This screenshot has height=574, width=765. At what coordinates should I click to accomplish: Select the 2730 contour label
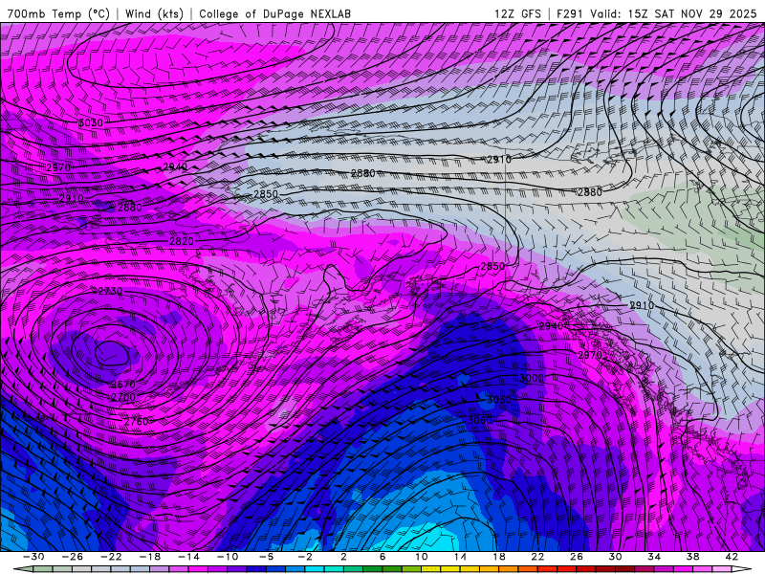point(110,292)
